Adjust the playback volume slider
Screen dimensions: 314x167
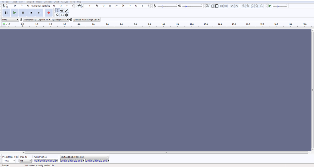[x=192, y=6]
